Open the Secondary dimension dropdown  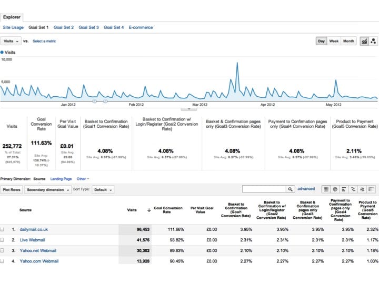coord(47,190)
